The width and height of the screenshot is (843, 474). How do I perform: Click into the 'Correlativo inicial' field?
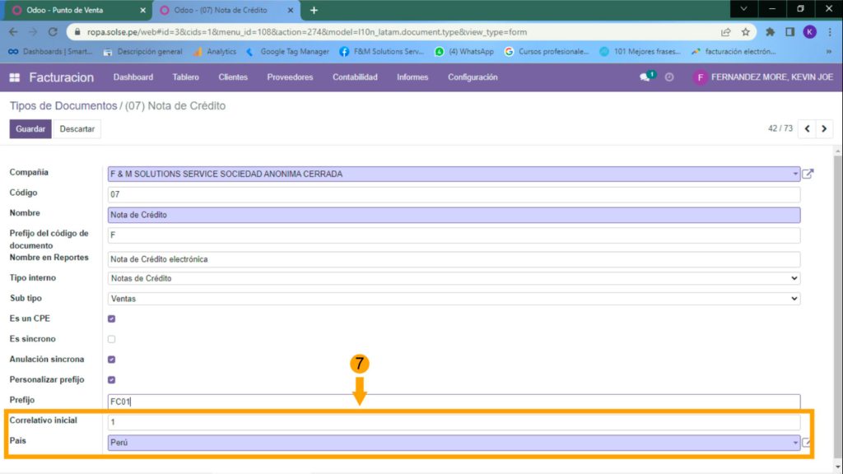coord(454,422)
